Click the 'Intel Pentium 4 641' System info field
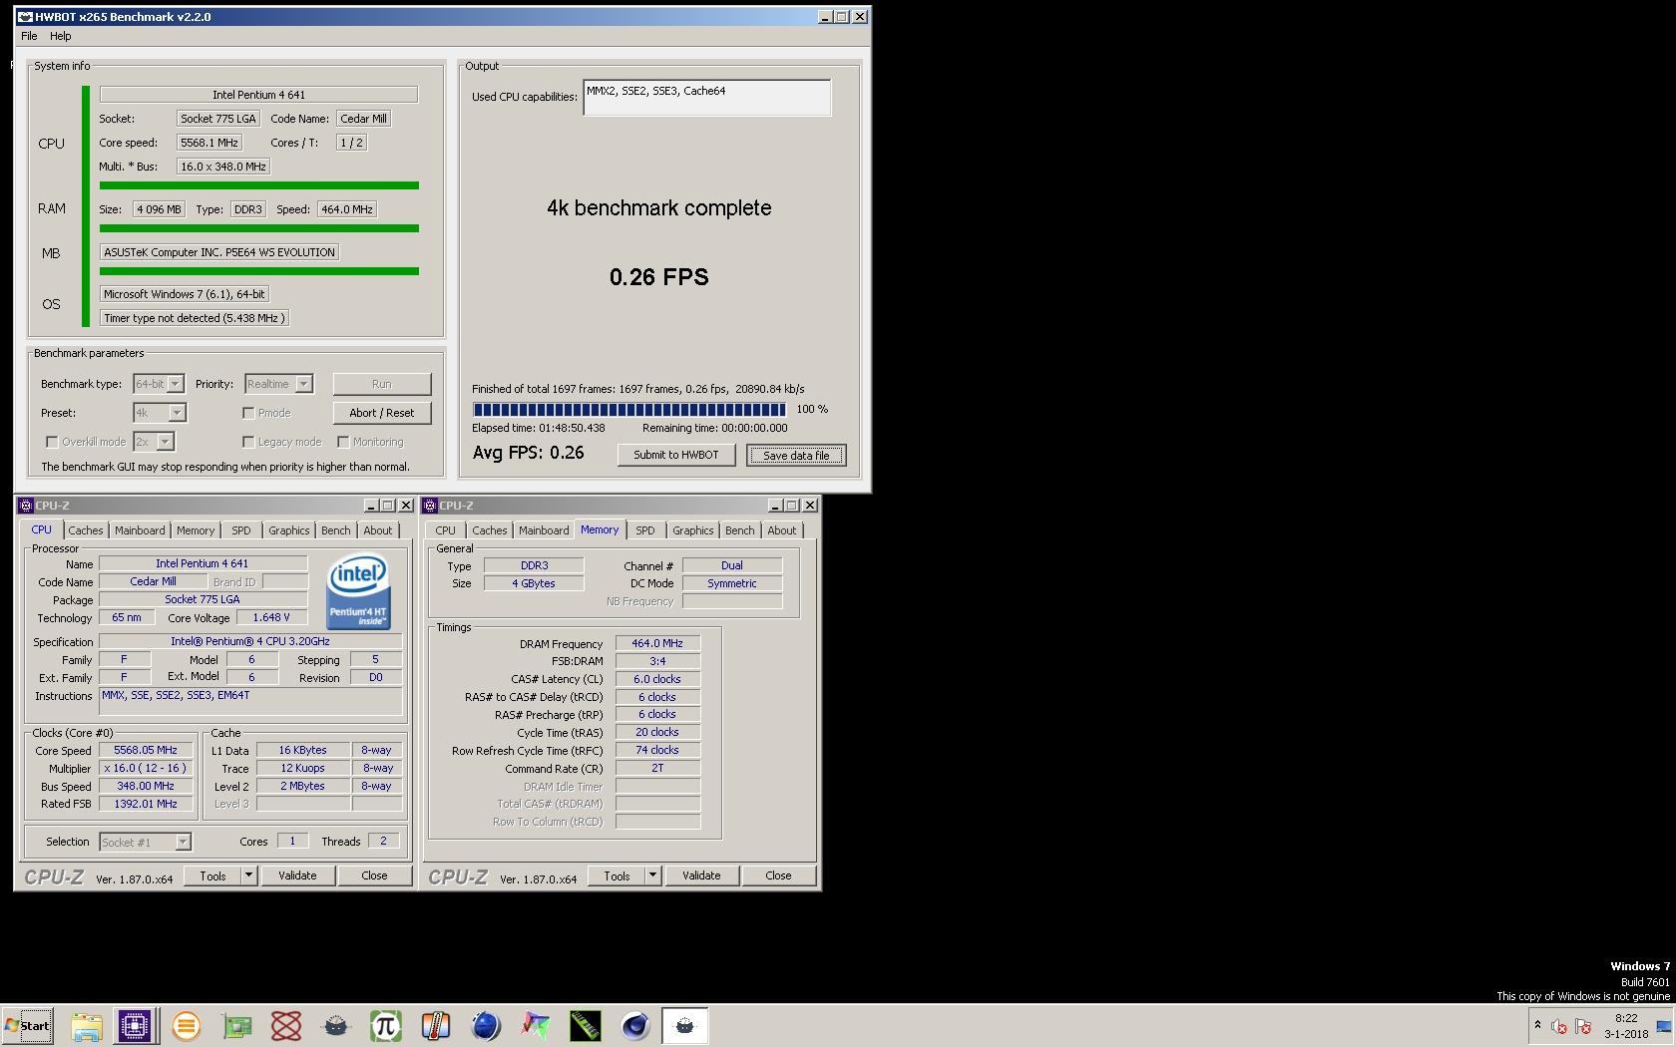 (258, 95)
